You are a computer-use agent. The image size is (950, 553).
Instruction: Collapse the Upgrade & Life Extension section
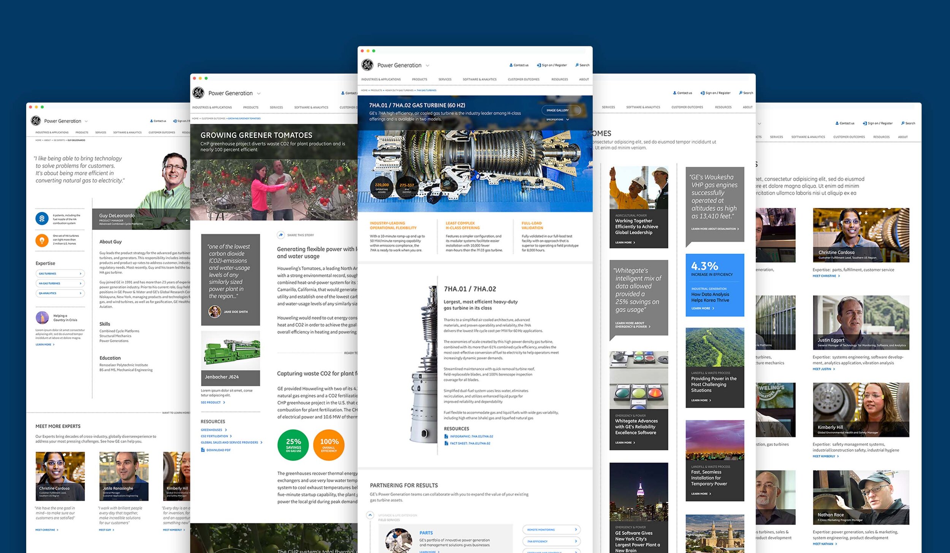tap(370, 515)
